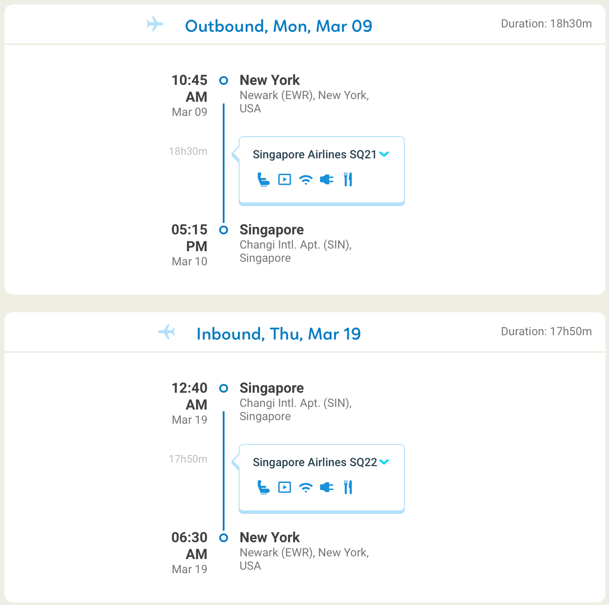Select the Inbound, Thu, Mar 19 heading
Screen dimensions: 609x605
[278, 334]
